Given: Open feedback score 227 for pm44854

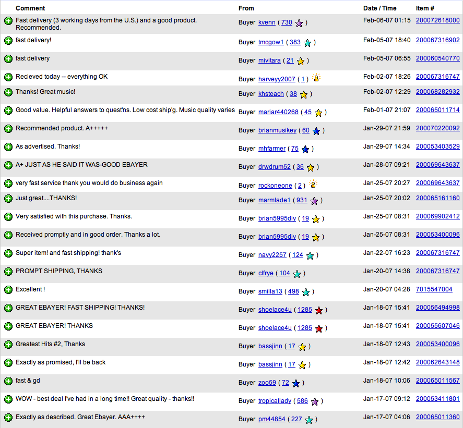Looking at the screenshot, I should pos(296,419).
